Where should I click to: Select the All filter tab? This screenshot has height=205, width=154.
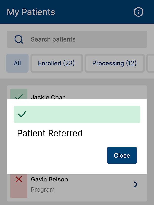coord(17,63)
